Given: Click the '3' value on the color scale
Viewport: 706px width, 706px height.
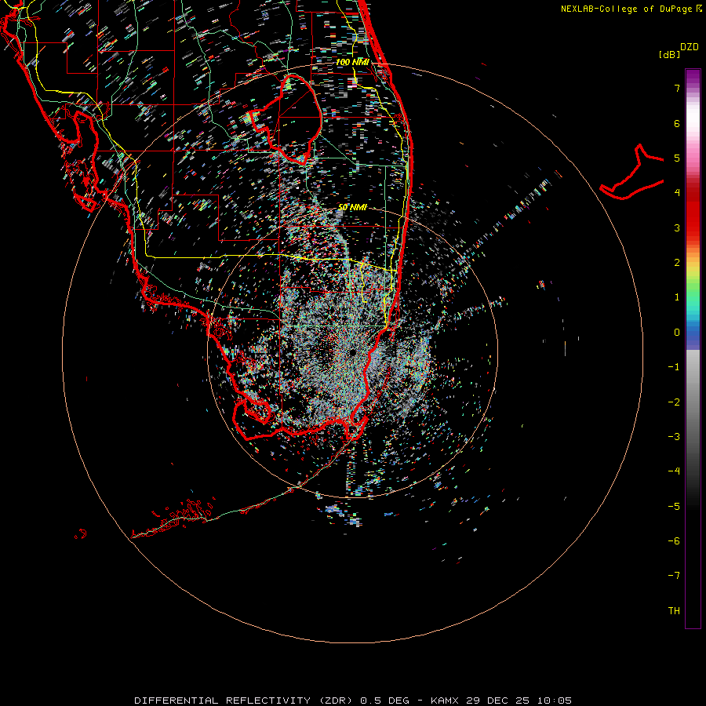Looking at the screenshot, I should point(677,227).
